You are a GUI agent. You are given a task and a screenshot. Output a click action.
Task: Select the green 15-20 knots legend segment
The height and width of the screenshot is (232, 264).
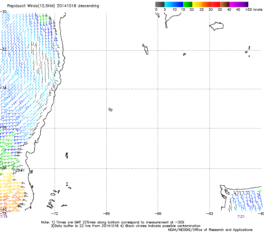[x=188, y=4]
